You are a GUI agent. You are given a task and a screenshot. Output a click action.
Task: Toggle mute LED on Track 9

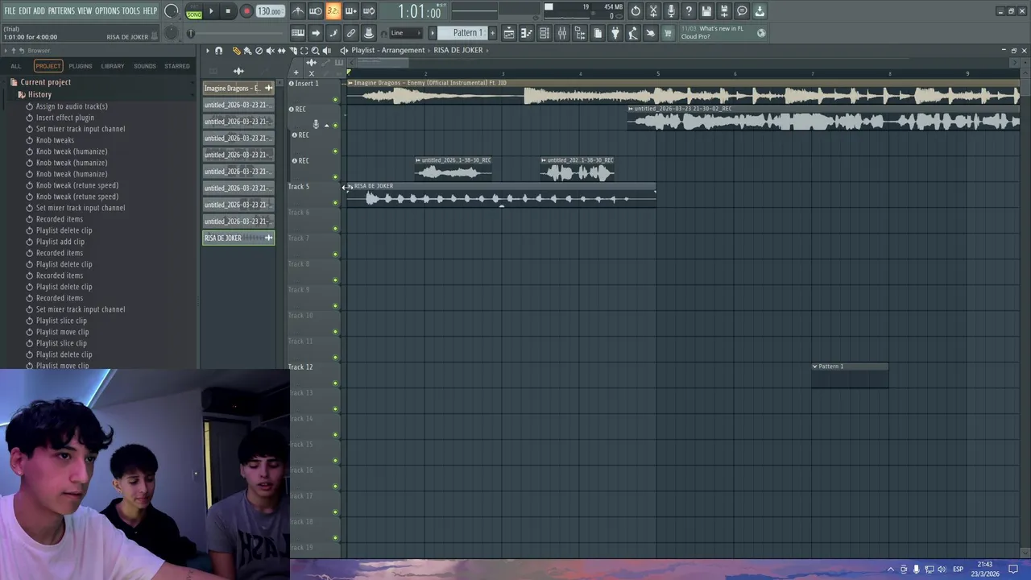tap(336, 305)
